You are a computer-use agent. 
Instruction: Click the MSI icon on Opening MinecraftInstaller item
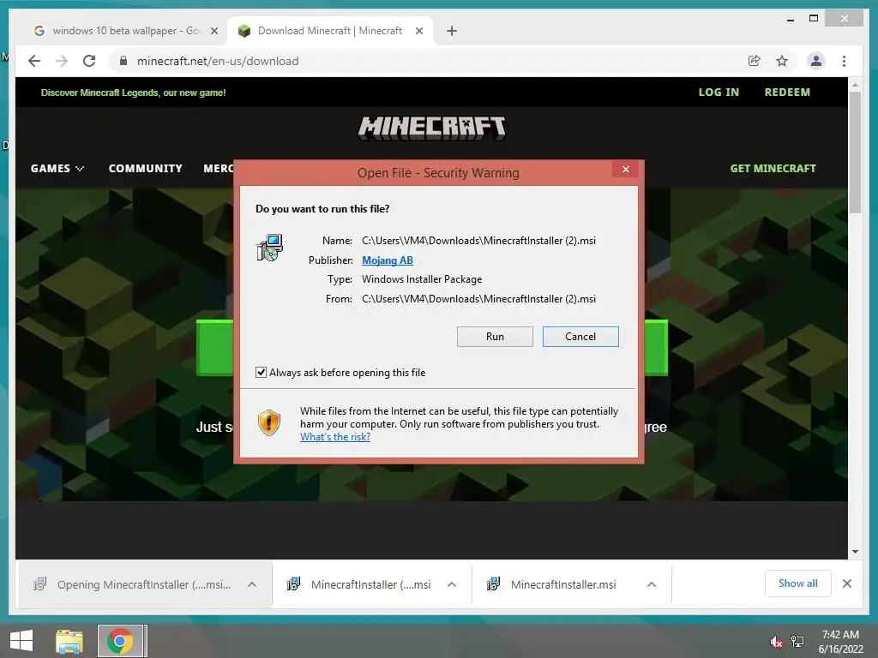(x=39, y=584)
